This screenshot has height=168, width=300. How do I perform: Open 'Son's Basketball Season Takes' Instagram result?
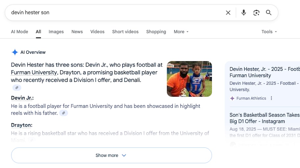[265, 118]
